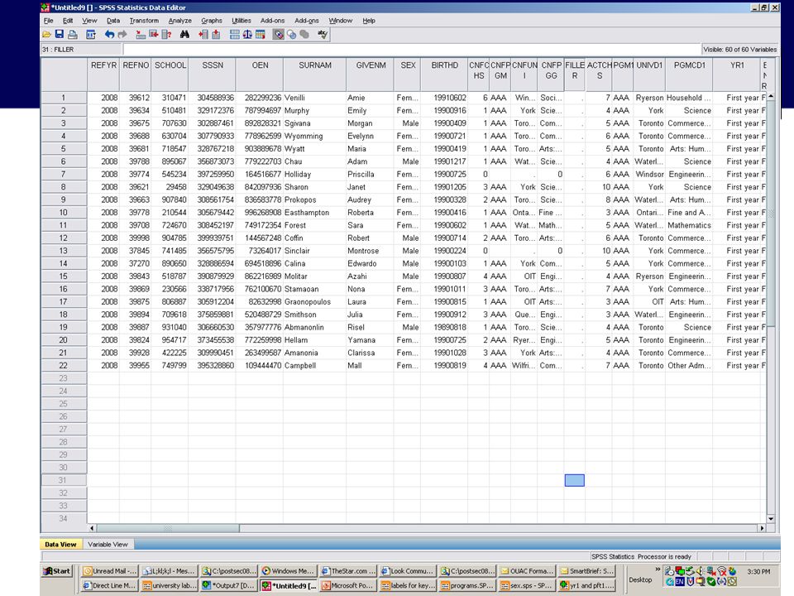This screenshot has width=794, height=596.
Task: Click the Print icon in the toolbar
Action: 73,35
